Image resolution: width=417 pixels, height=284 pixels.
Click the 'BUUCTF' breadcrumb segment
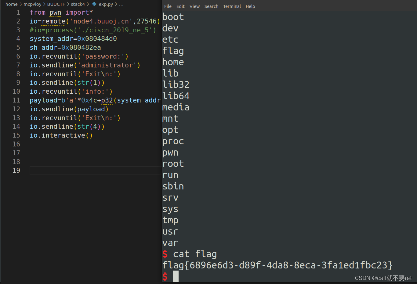(56, 4)
